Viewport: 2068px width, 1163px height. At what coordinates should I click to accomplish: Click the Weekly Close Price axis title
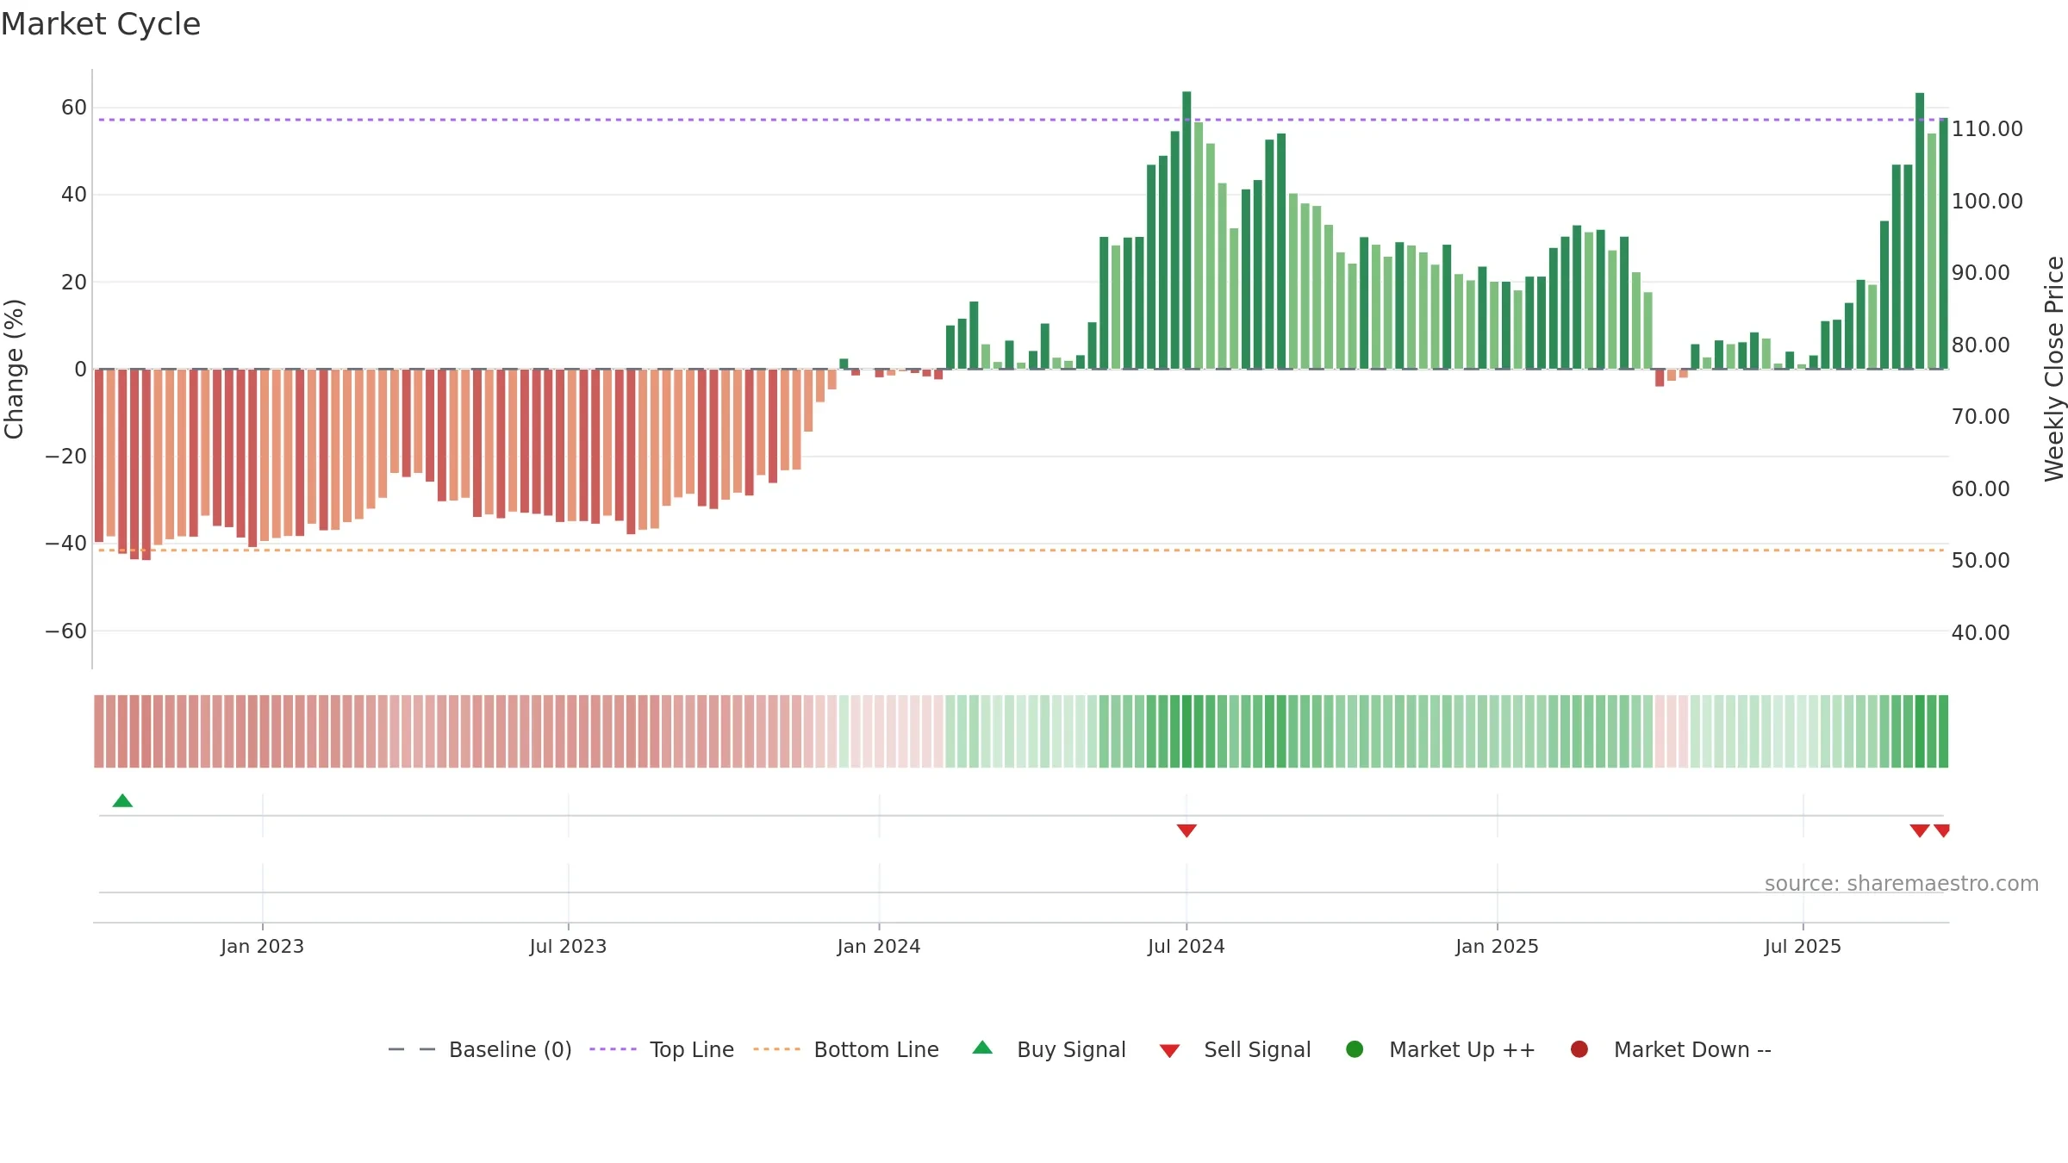click(2054, 369)
